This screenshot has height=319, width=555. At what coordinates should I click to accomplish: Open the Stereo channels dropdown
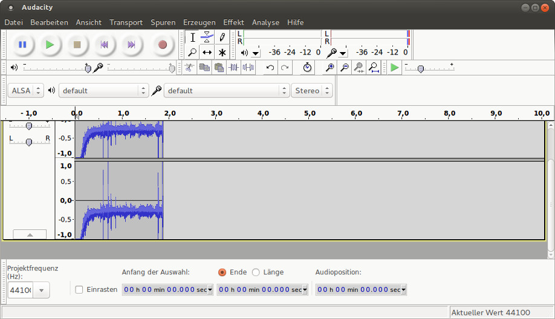(x=311, y=91)
